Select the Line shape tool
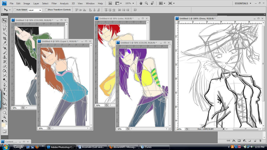The height and width of the screenshot is (150, 267). coord(4,98)
